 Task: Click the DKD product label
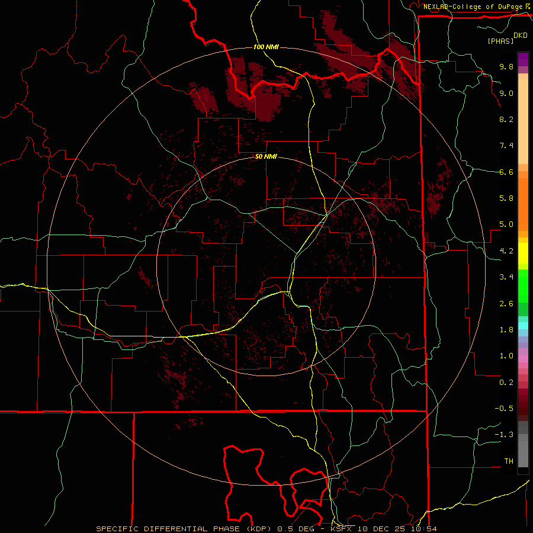pos(521,36)
